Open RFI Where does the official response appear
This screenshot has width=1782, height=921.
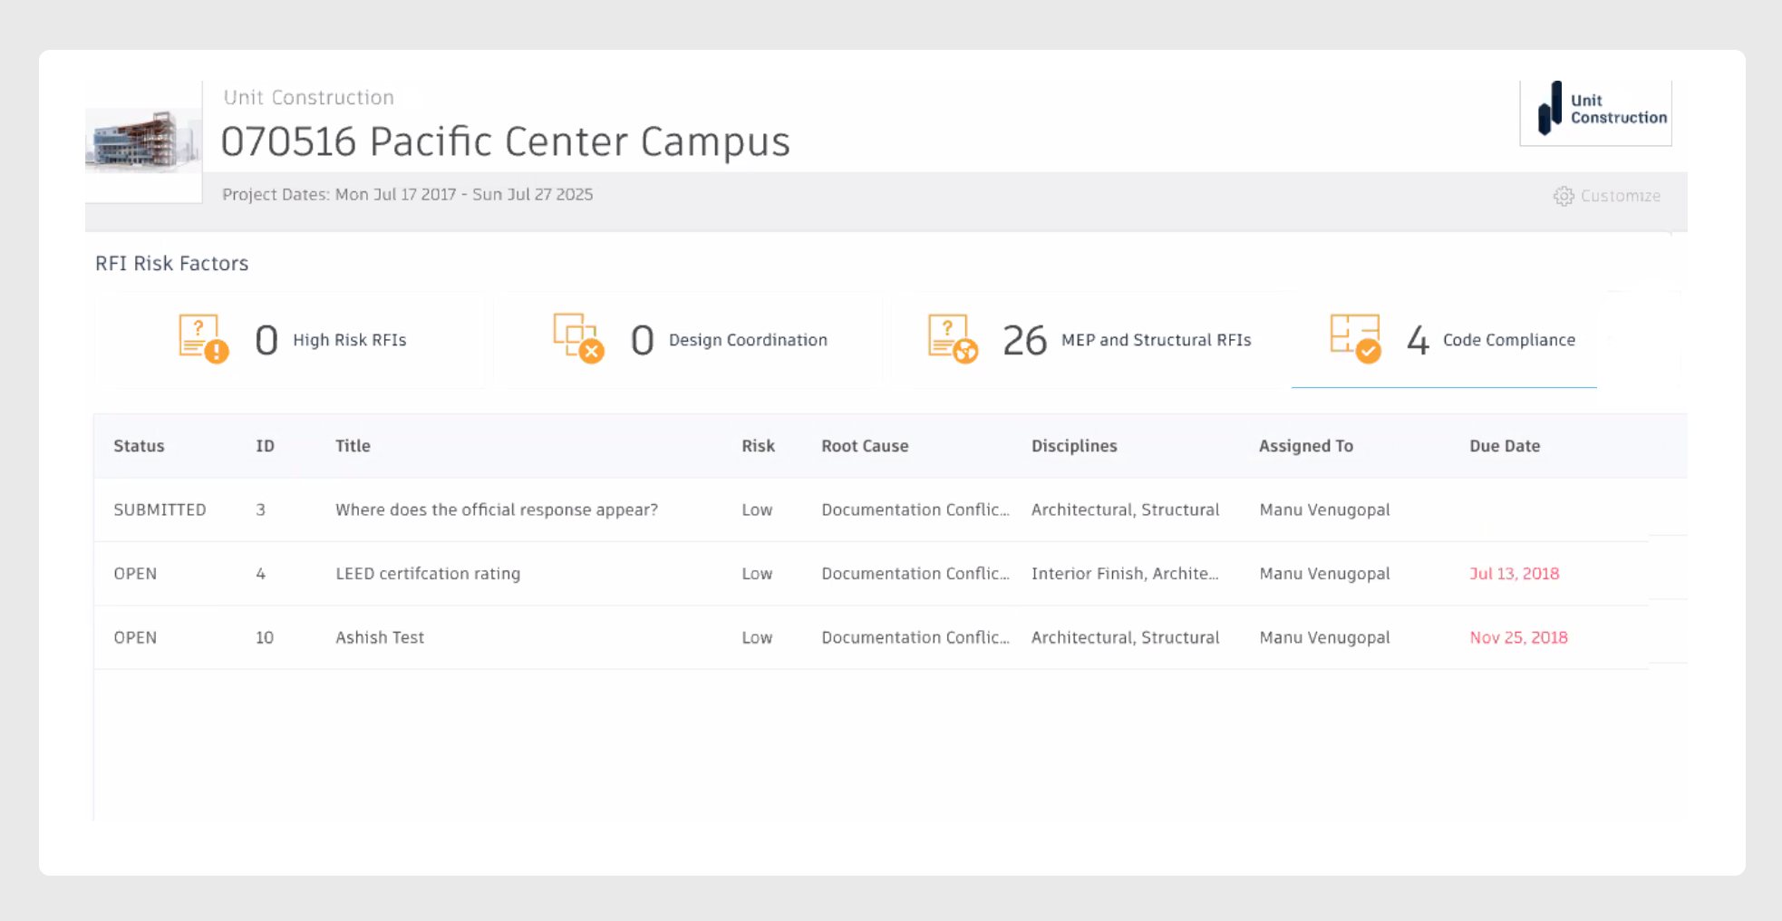point(496,509)
